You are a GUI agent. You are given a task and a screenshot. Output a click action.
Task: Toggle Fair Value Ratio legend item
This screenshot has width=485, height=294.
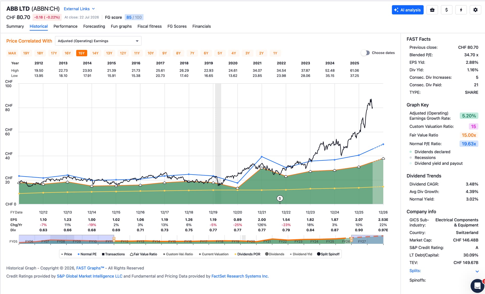click(143, 254)
